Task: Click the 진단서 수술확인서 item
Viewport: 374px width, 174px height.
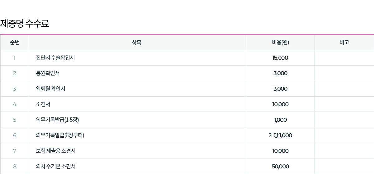Action: coord(55,58)
